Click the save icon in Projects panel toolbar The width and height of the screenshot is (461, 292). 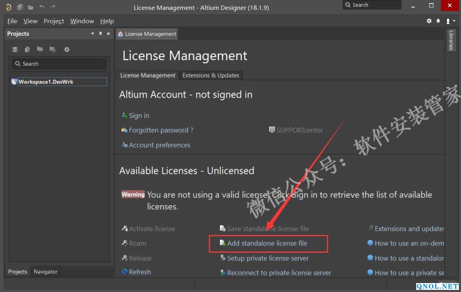pos(15,49)
